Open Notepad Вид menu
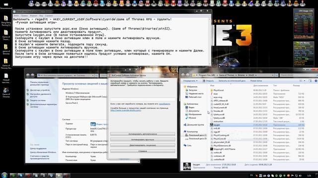This screenshot has width=318, height=178. pyautogui.click(x=41, y=15)
